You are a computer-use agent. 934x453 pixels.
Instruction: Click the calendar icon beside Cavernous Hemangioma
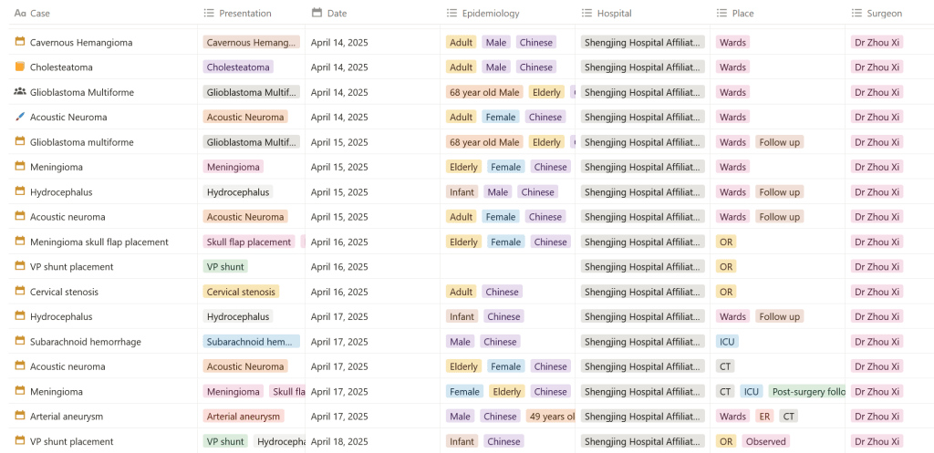click(x=20, y=42)
